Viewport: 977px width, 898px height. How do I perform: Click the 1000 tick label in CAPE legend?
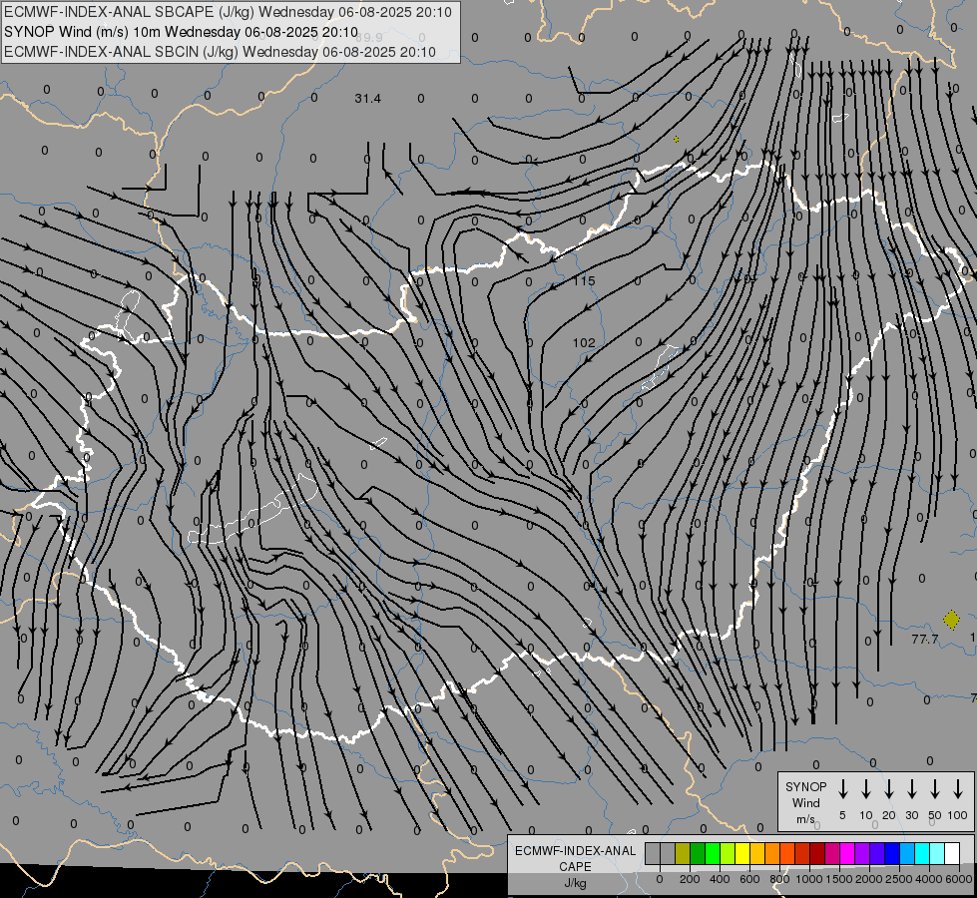point(809,879)
